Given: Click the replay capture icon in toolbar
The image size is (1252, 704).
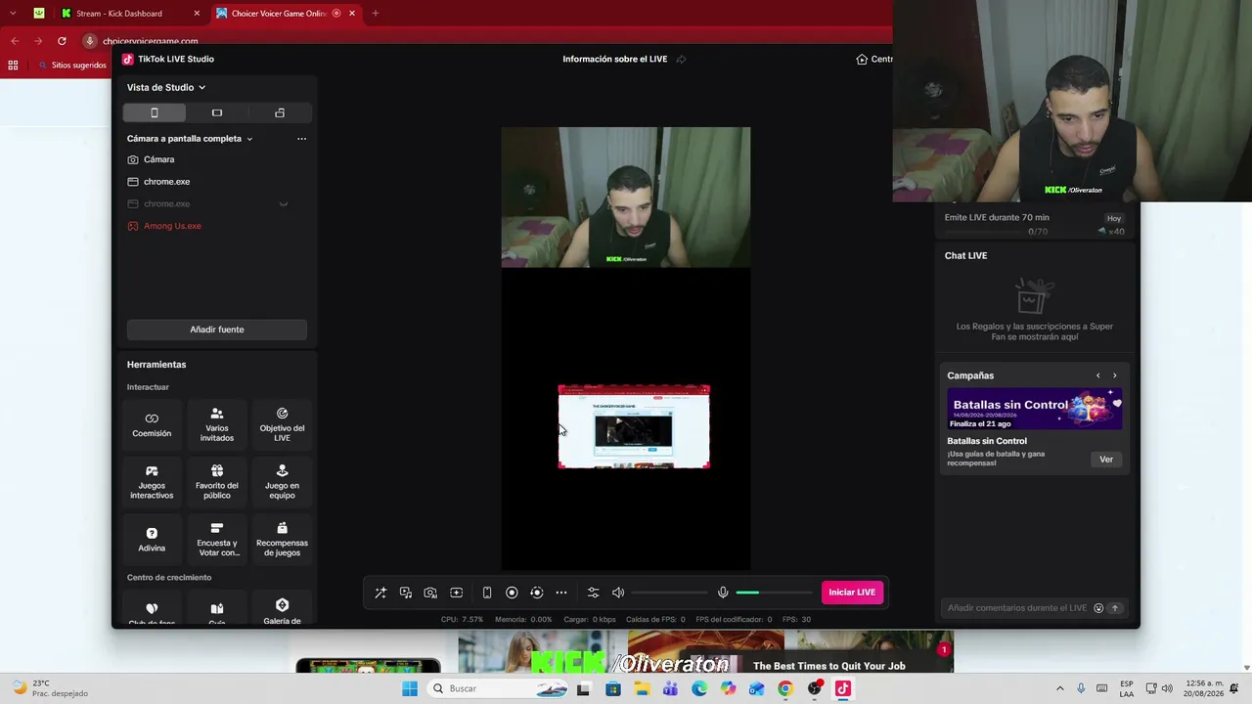Looking at the screenshot, I should click(536, 593).
